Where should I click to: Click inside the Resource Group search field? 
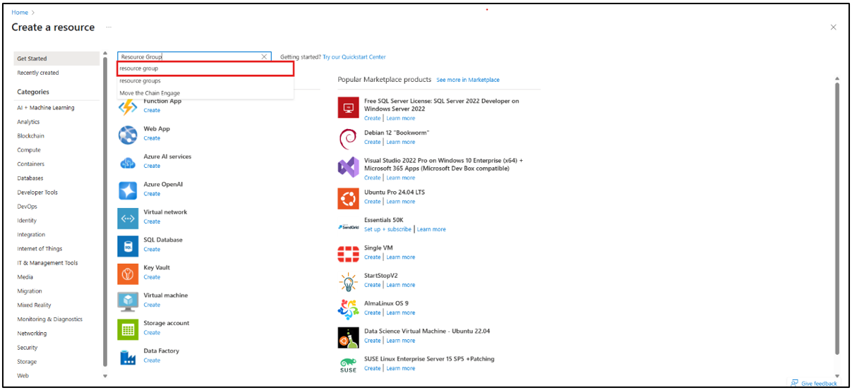pyautogui.click(x=187, y=57)
